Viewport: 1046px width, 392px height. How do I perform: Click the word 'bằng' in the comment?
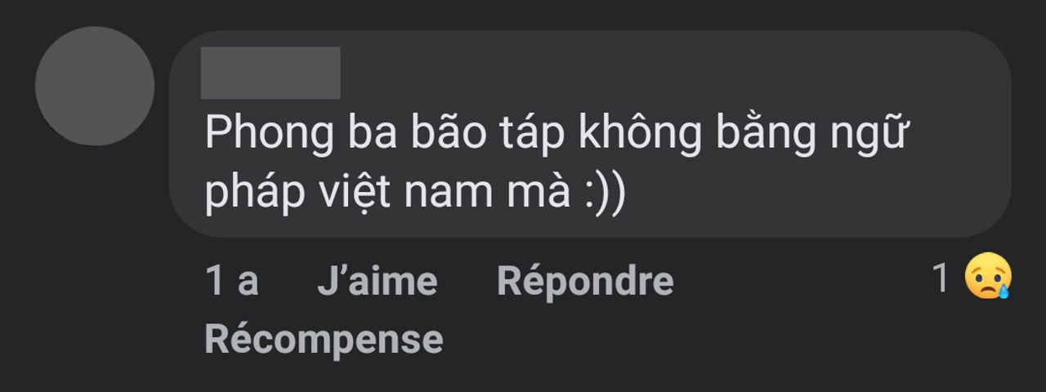coord(767,135)
